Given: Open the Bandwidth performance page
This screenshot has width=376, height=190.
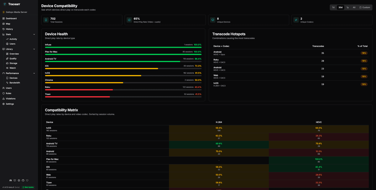Looking at the screenshot, I should pyautogui.click(x=15, y=82).
